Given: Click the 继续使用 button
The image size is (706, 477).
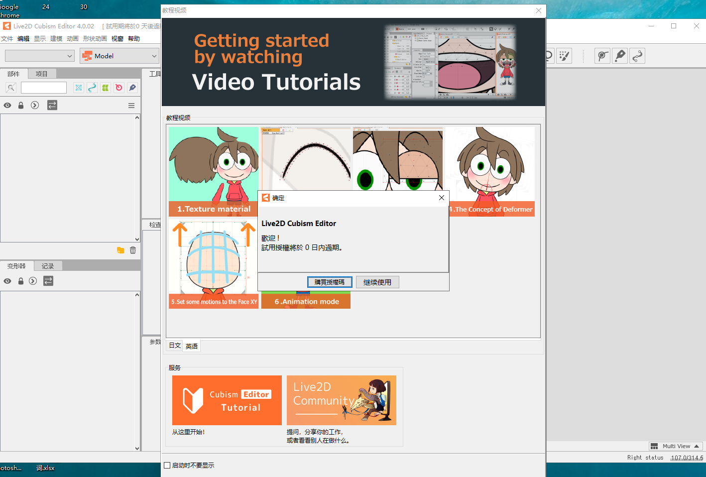Looking at the screenshot, I should (x=377, y=282).
